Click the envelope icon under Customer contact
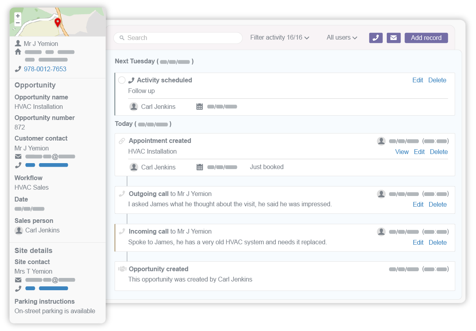The height and width of the screenshot is (331, 476). point(18,156)
